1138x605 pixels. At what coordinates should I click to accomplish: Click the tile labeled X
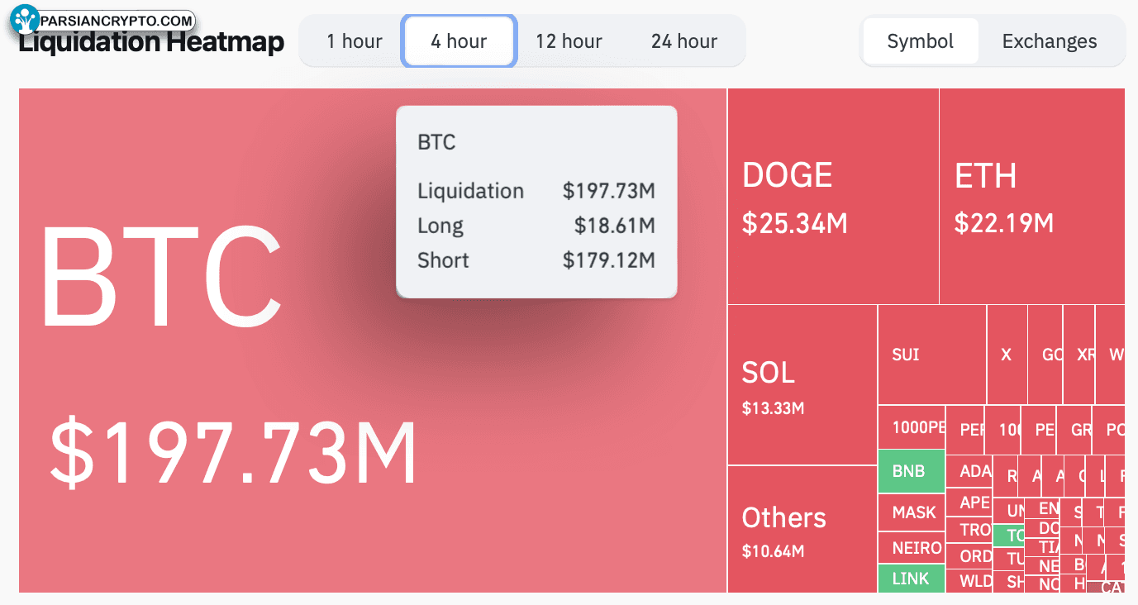tap(1007, 355)
